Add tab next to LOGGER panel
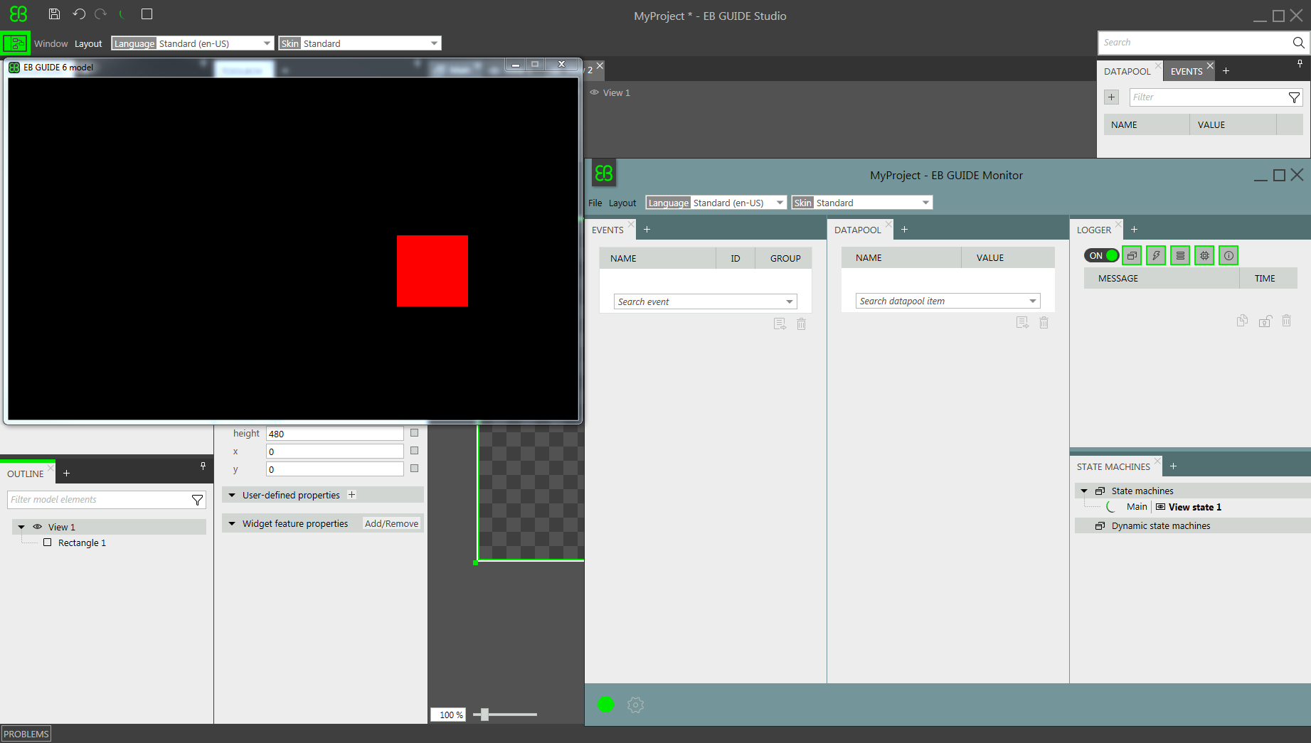The width and height of the screenshot is (1311, 743). [1134, 229]
